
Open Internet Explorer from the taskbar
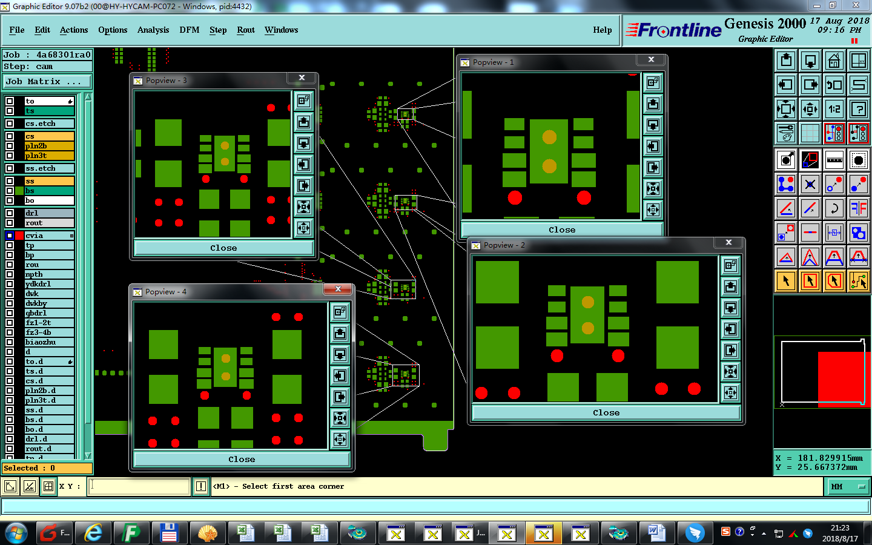click(93, 533)
